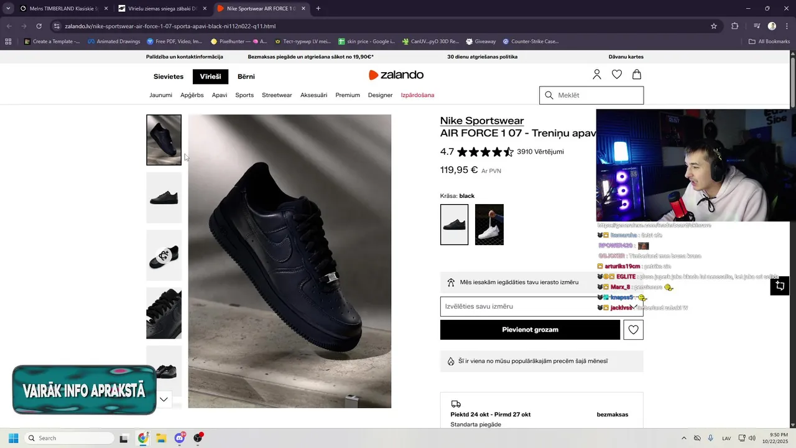Open Windows Start menu
Image resolution: width=796 pixels, height=448 pixels.
(x=13, y=438)
